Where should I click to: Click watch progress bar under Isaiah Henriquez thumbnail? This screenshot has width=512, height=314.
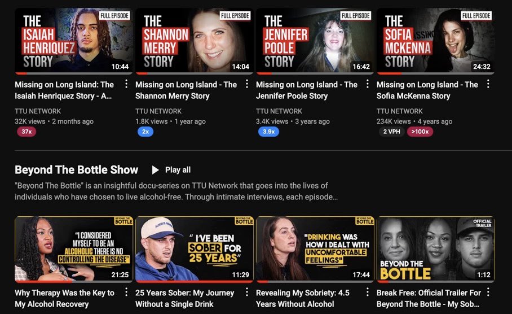point(74,73)
